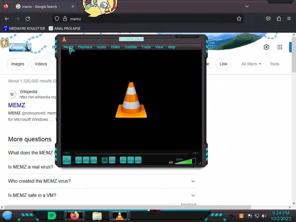Save page to Pocket
296x222 pixels.
pos(268,18)
